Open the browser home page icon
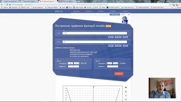Viewport: 181px width, 102px height. (10, 5)
